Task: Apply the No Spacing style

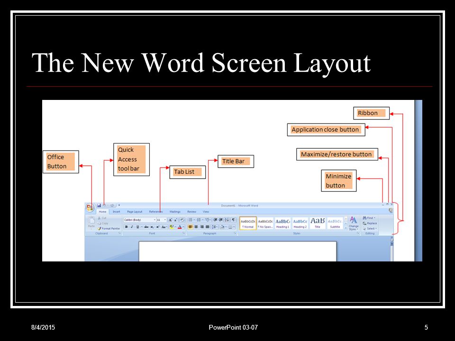Action: 265,223
